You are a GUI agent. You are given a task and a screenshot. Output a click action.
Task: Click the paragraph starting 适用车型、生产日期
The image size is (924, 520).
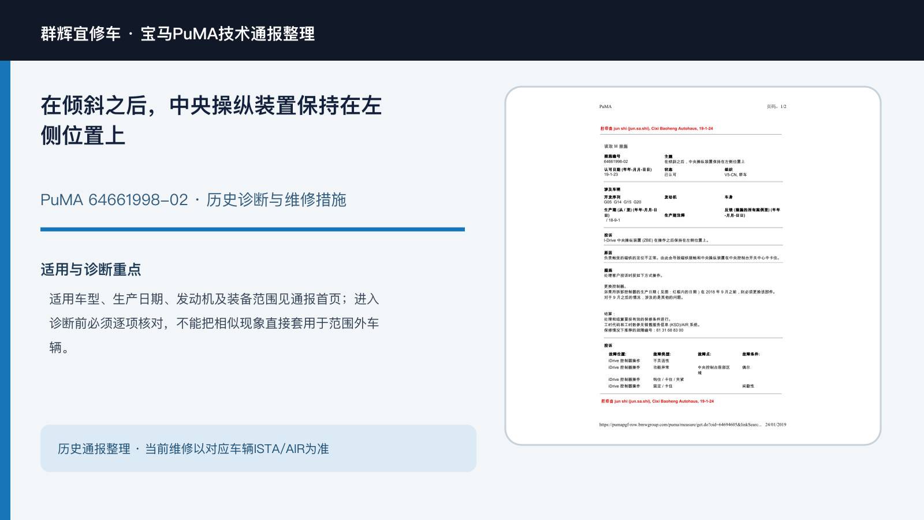click(x=214, y=323)
